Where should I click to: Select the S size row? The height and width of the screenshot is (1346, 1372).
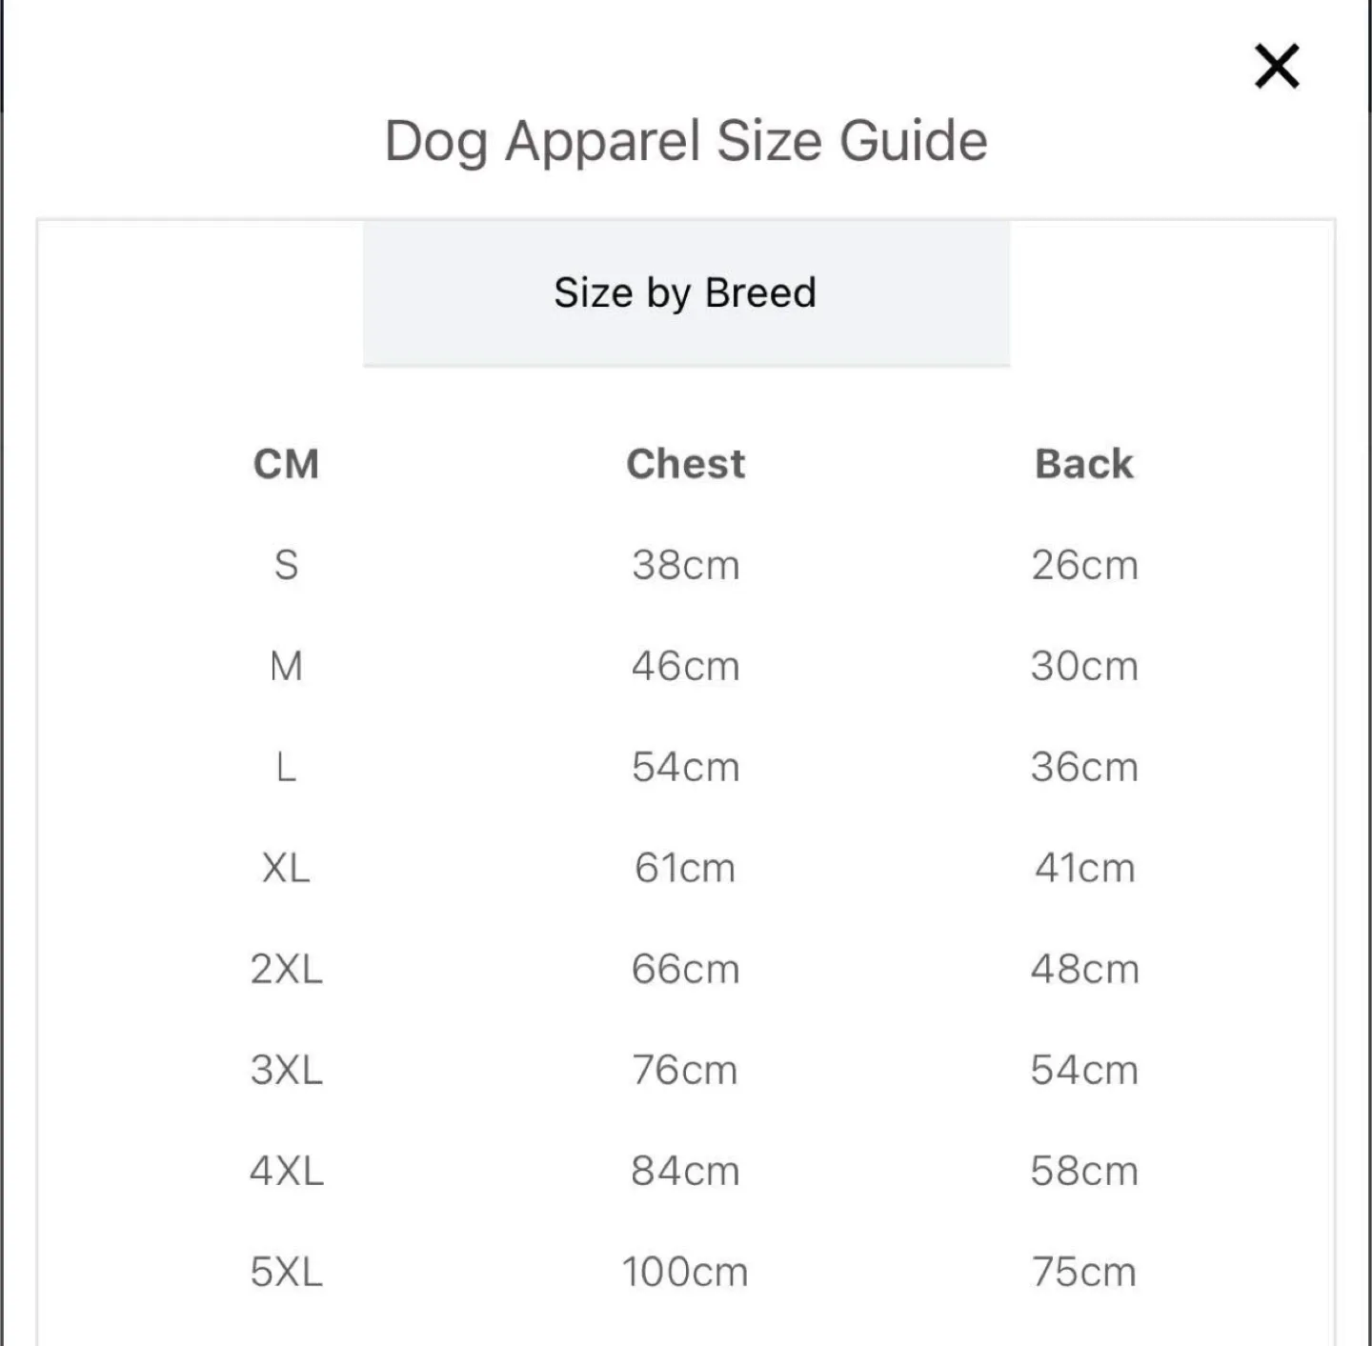pyautogui.click(x=287, y=565)
